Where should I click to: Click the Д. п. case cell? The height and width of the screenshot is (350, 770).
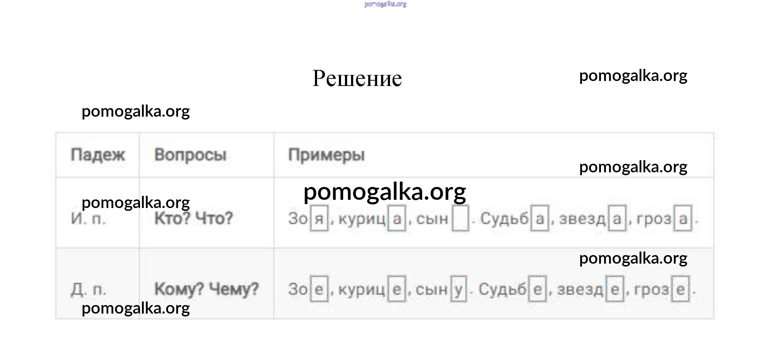click(x=88, y=289)
